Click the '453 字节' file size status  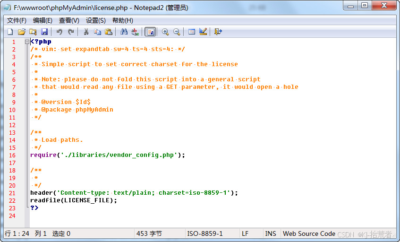tap(149, 233)
